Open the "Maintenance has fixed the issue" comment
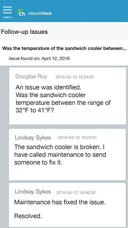 [67, 205]
